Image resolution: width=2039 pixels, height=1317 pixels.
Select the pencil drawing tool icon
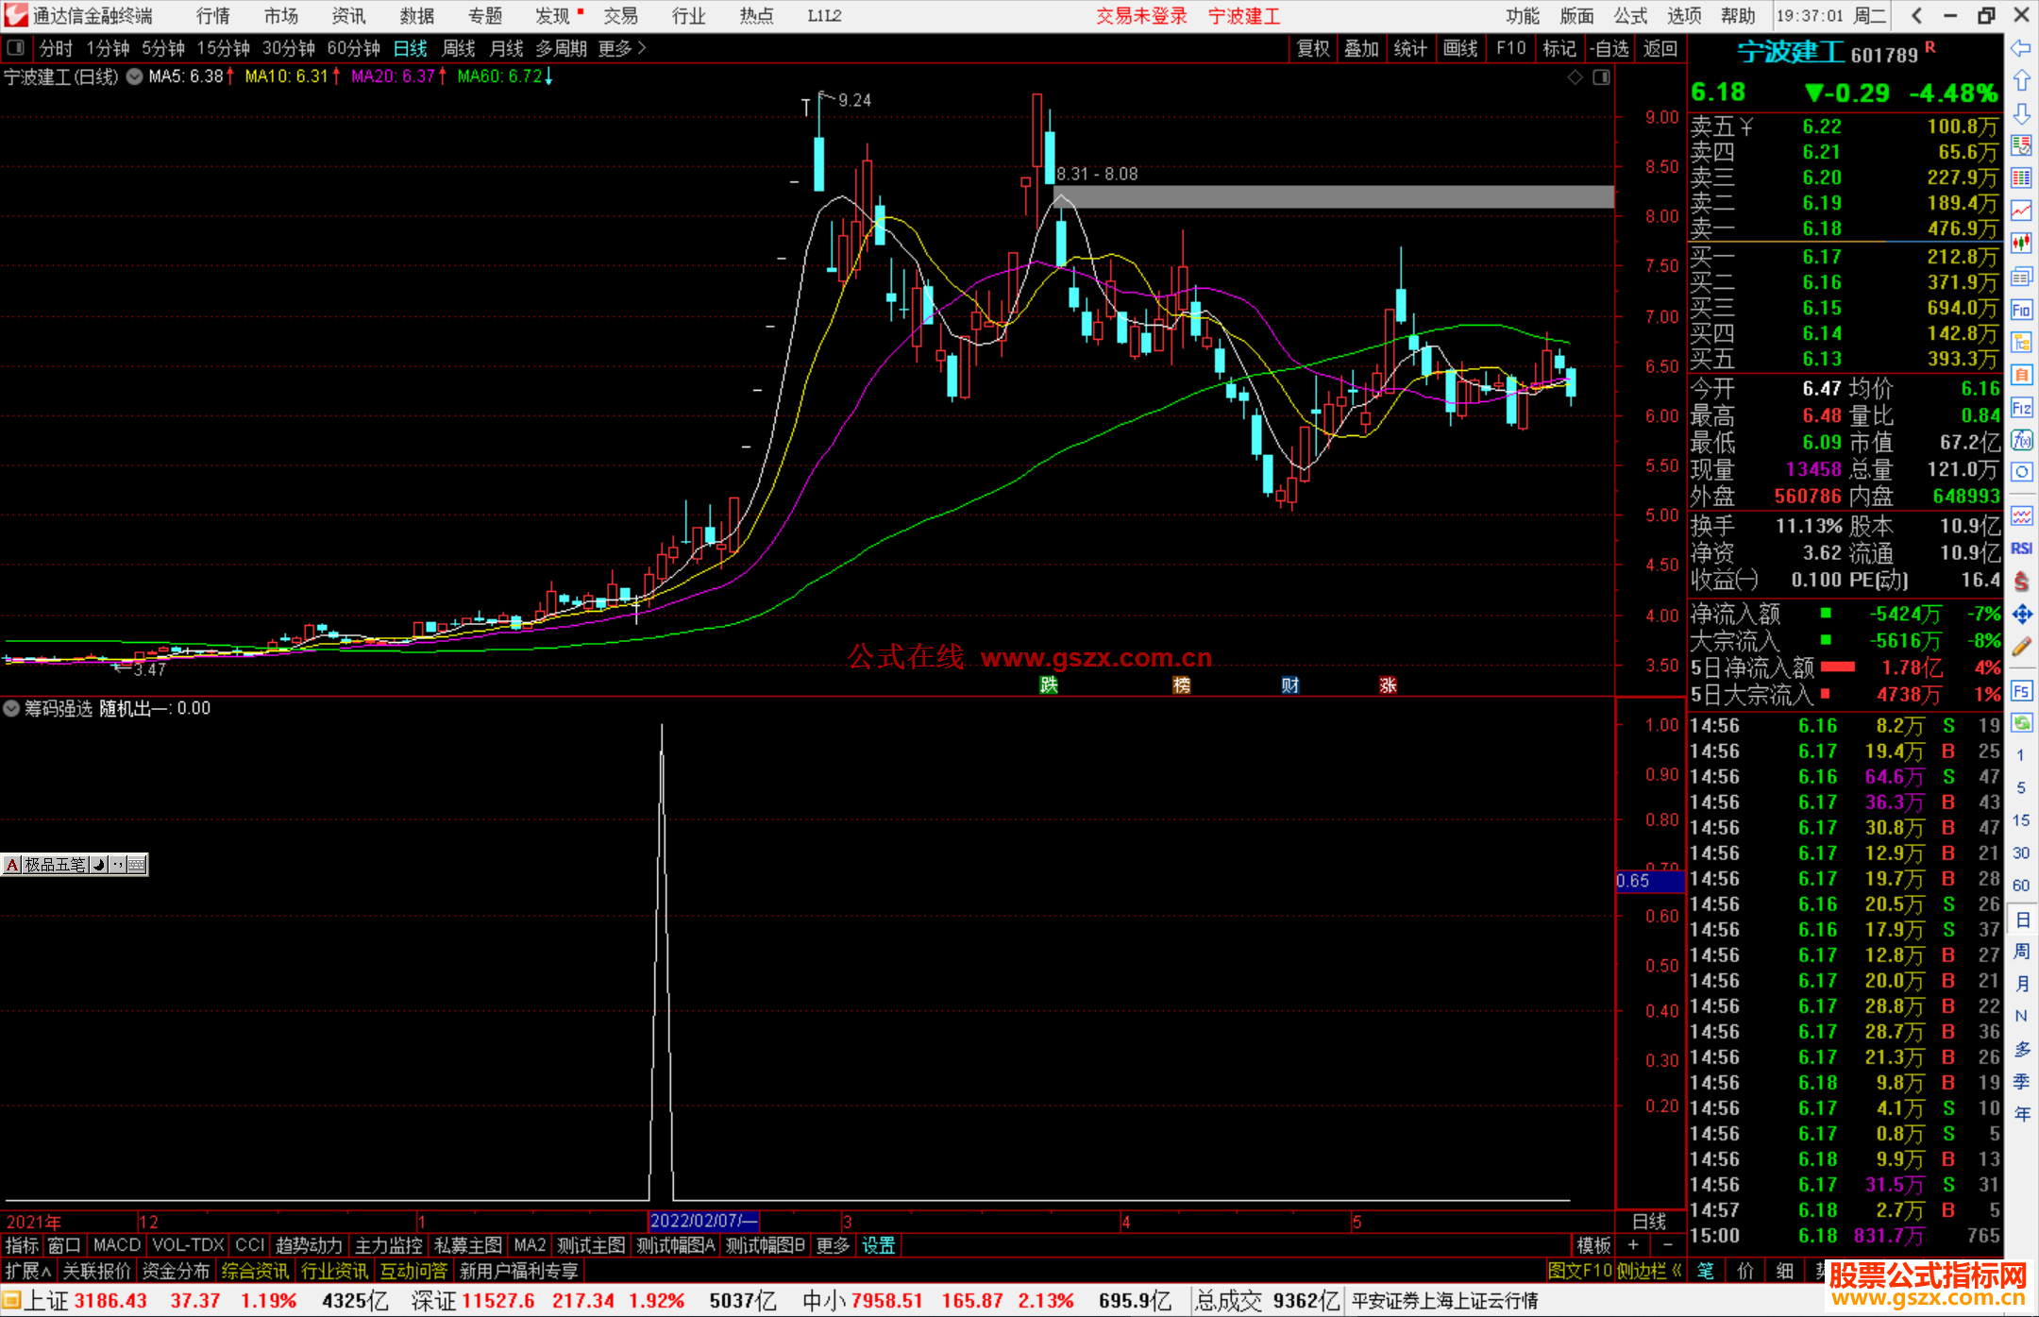[x=2021, y=647]
